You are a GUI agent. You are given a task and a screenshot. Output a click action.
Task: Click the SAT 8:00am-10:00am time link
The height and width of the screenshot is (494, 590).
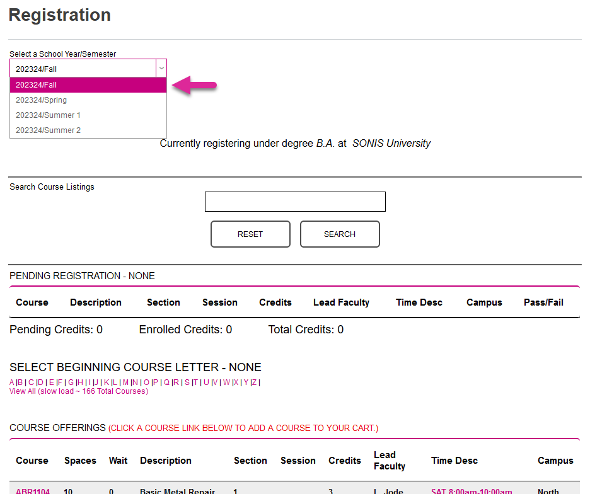pyautogui.click(x=471, y=491)
